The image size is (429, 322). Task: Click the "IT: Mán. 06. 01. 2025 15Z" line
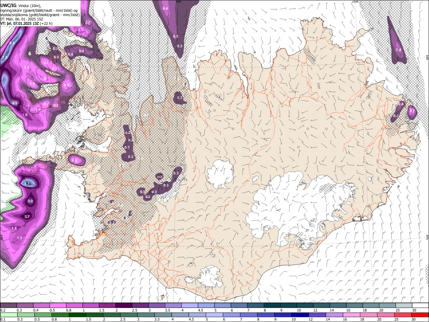pos(22,19)
